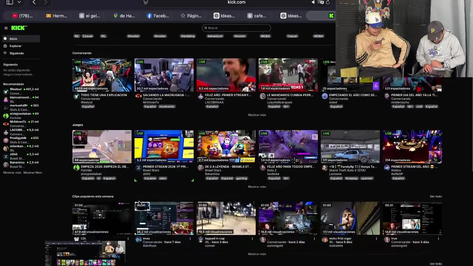This screenshot has width=473, height=266.
Task: Play the 'nicks frist cigar' clip
Action: pyautogui.click(x=350, y=218)
